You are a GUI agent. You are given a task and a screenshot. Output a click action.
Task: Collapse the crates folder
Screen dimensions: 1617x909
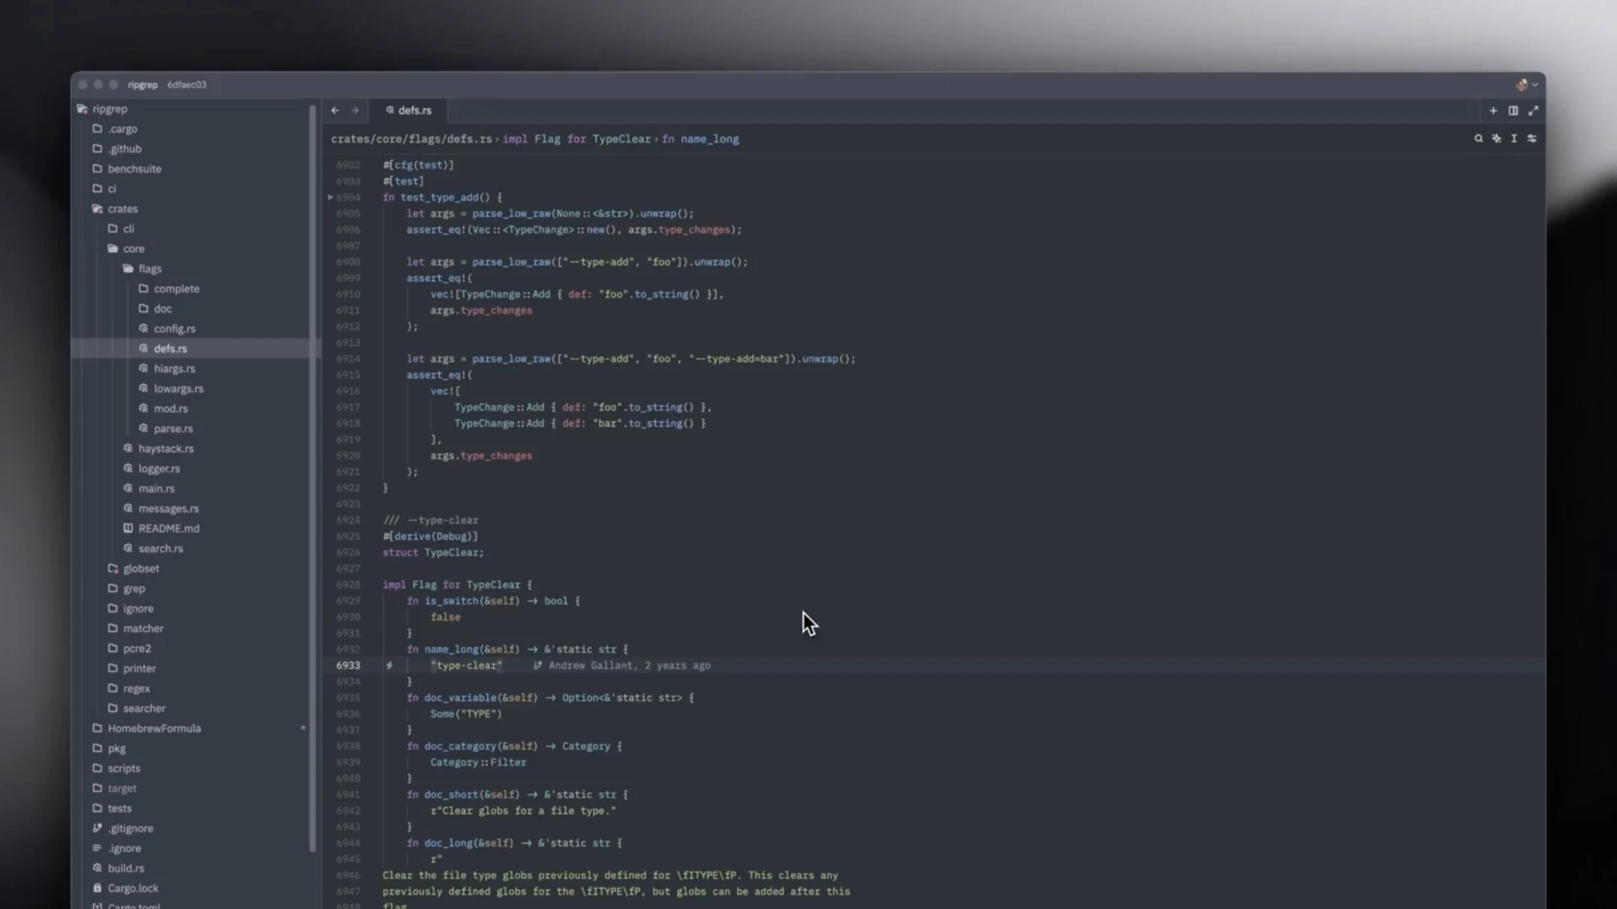[122, 209]
